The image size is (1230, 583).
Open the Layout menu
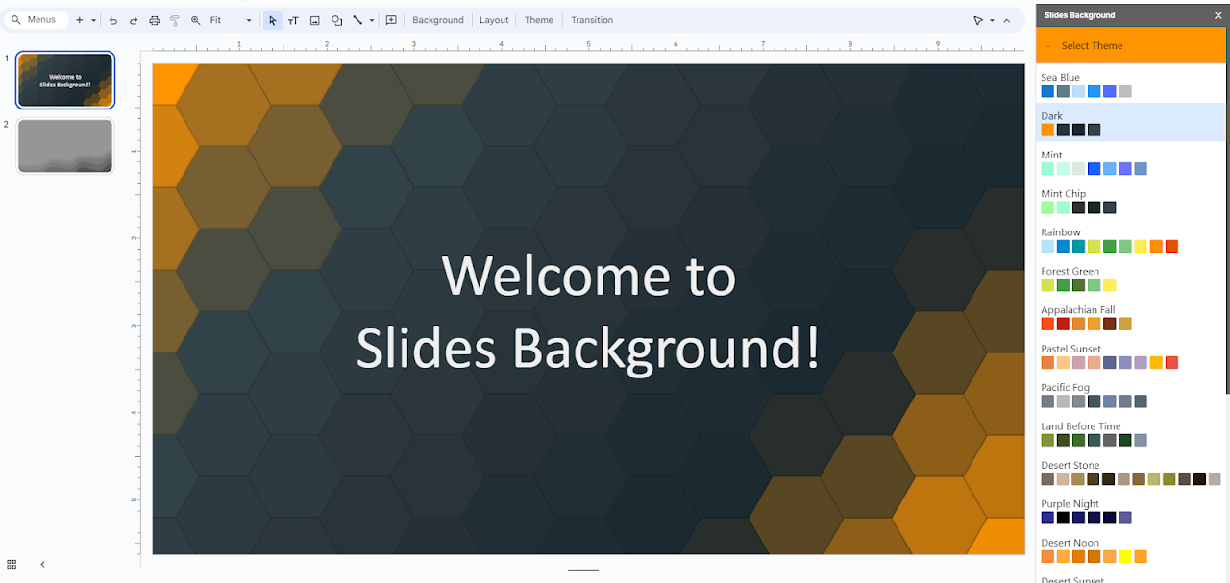[494, 20]
